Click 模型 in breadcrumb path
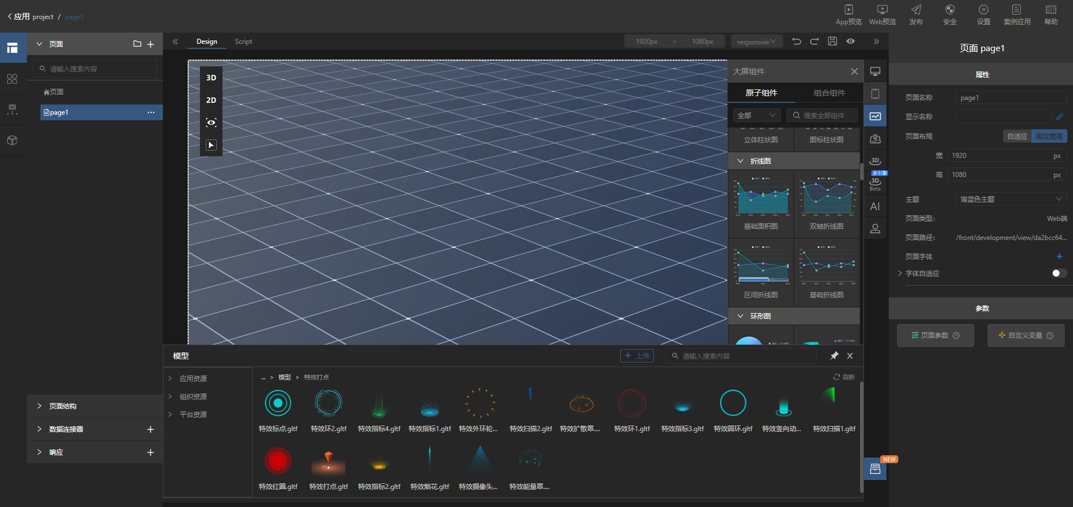 [x=285, y=377]
